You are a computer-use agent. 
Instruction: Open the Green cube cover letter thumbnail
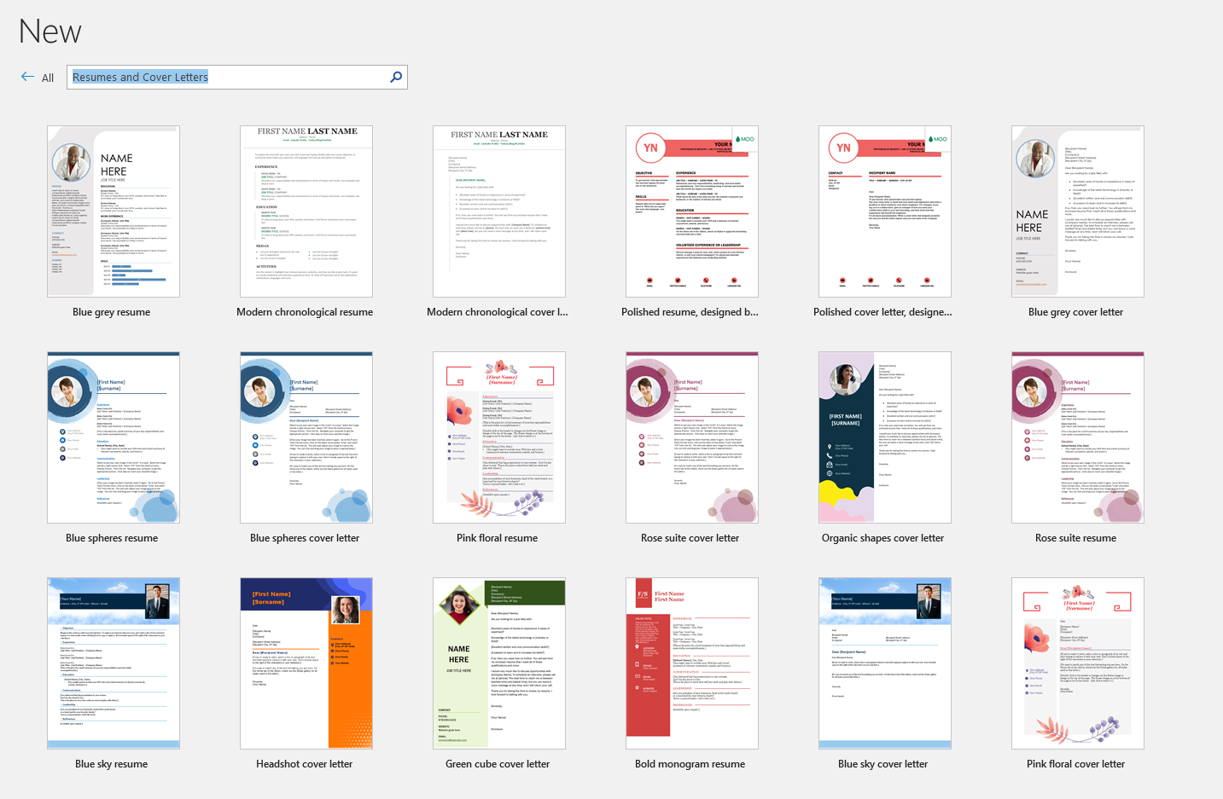(499, 663)
